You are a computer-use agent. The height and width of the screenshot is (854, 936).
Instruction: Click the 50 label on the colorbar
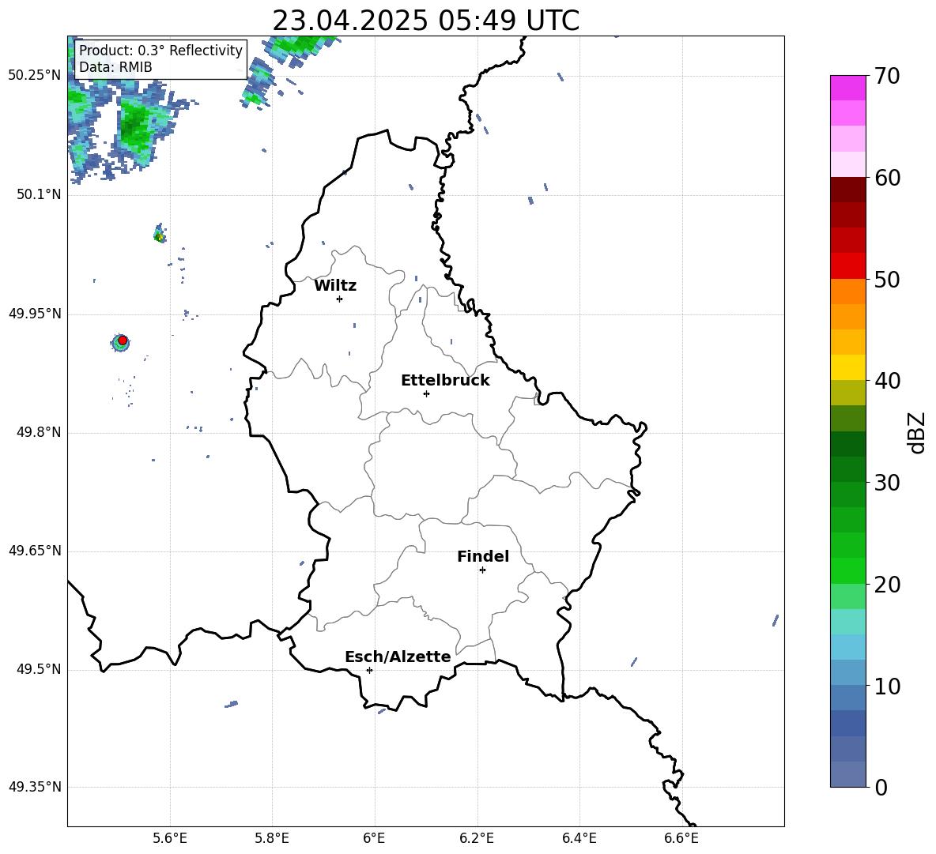click(886, 279)
